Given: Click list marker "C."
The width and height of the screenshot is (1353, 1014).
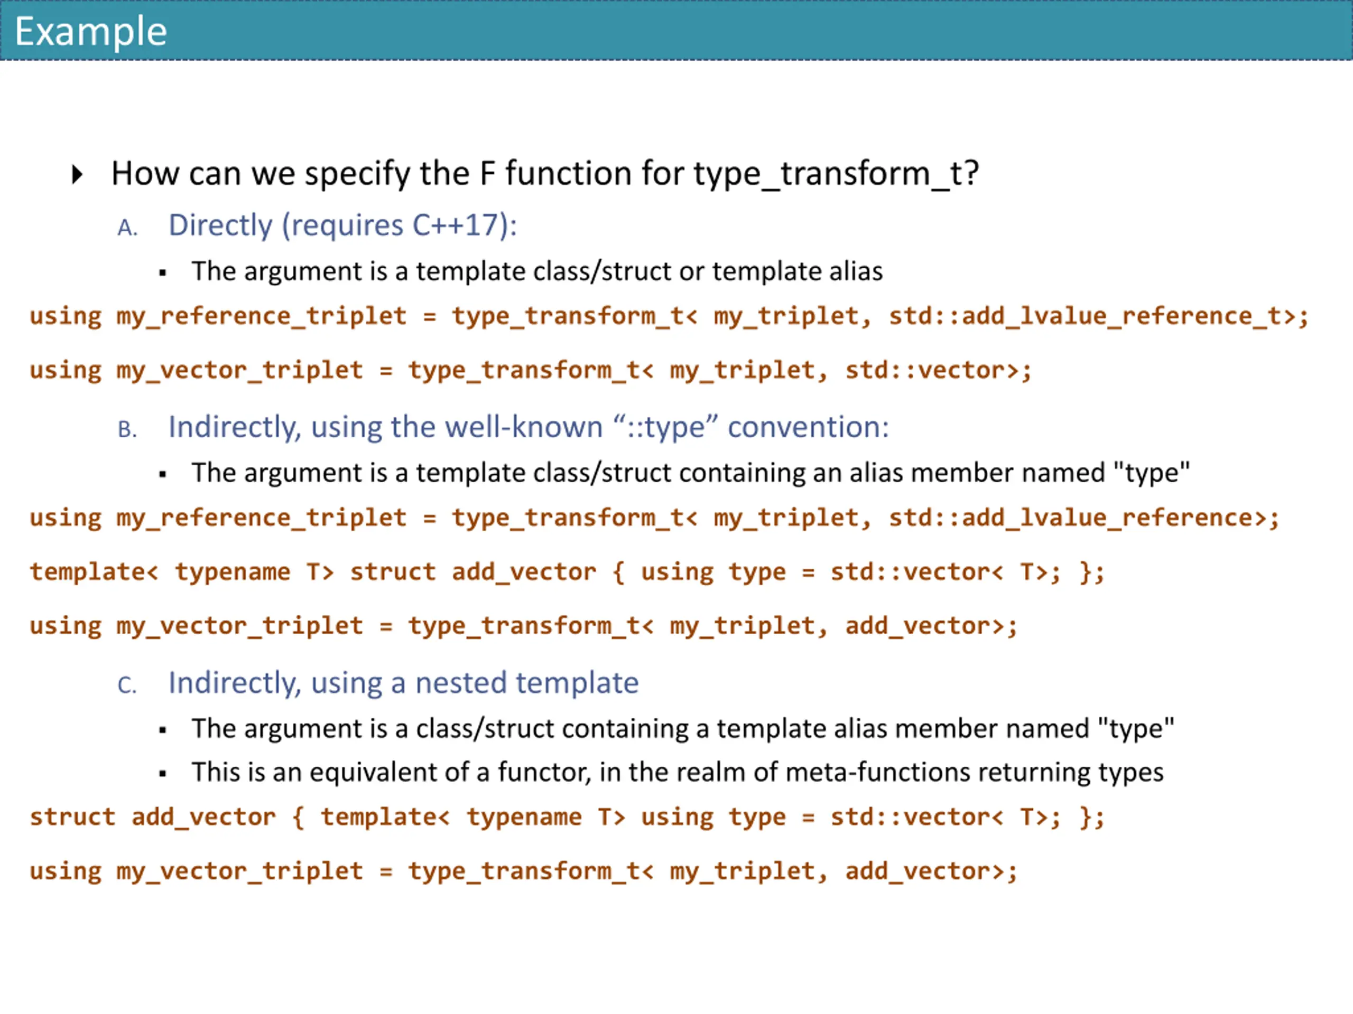Looking at the screenshot, I should (127, 685).
